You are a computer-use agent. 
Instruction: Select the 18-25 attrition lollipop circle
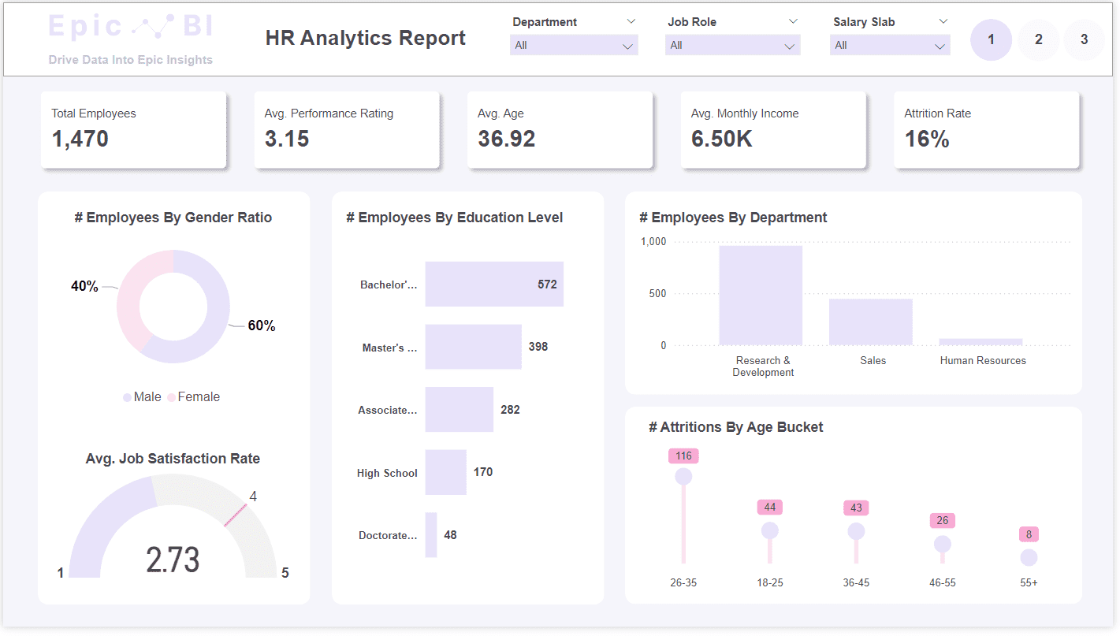[x=770, y=530]
